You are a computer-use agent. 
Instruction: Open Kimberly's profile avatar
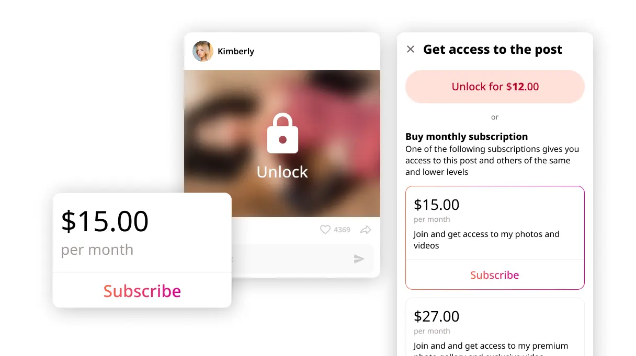click(203, 51)
